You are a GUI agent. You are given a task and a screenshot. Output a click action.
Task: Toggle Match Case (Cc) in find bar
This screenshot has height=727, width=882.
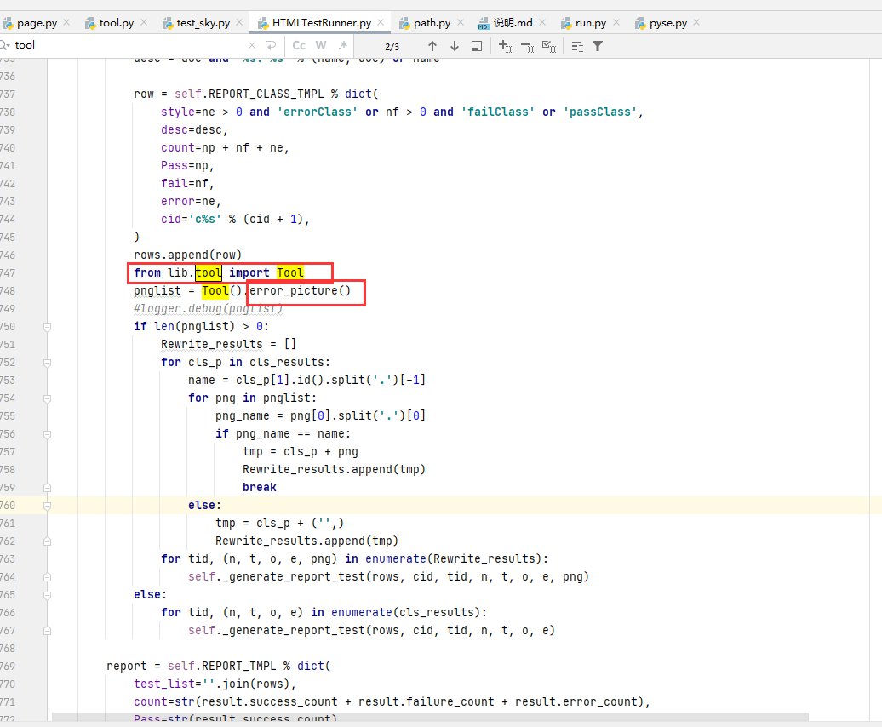point(299,45)
